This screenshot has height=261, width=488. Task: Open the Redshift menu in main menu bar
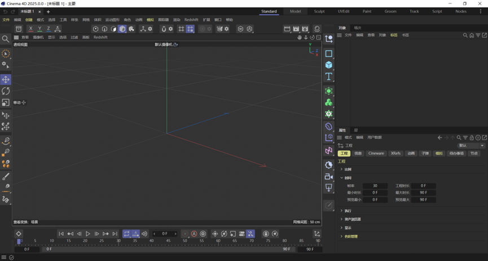click(191, 20)
